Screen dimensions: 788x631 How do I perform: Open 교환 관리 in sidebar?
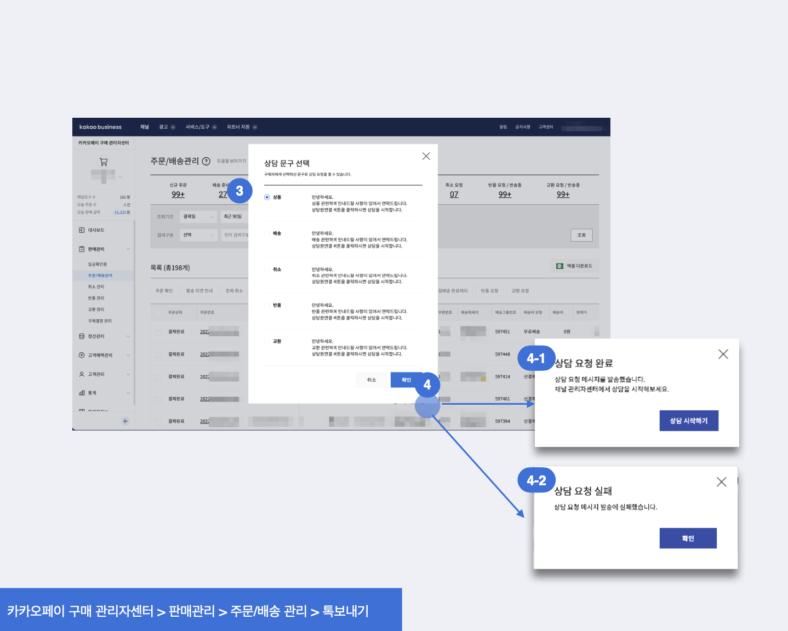pyautogui.click(x=96, y=309)
